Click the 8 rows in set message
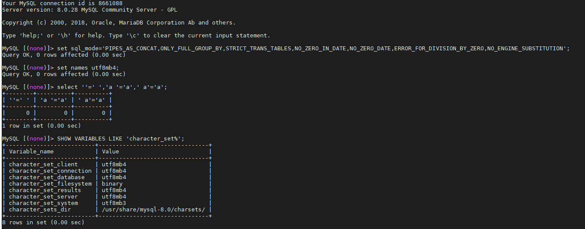Viewport: 585px width, 229px height. 43,222
